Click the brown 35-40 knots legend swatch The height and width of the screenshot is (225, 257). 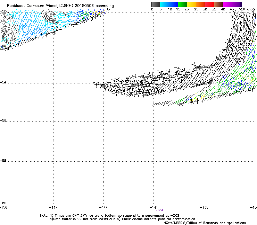pyautogui.click(x=219, y=4)
